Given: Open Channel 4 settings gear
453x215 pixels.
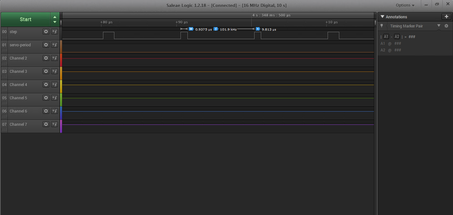Looking at the screenshot, I should click(x=46, y=84).
